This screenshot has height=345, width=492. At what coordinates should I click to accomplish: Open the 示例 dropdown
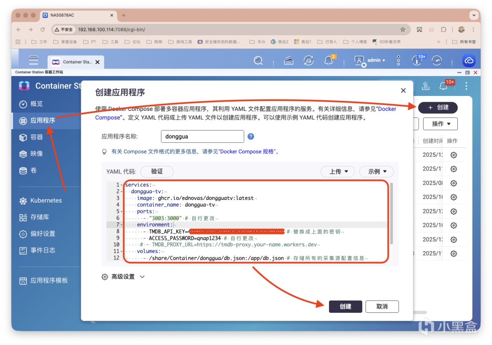coord(376,172)
